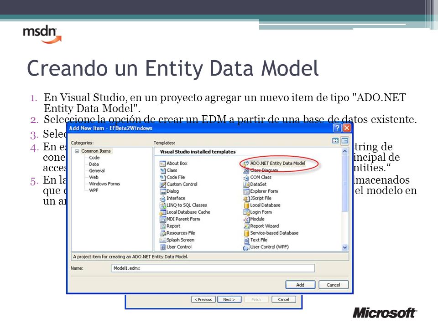This screenshot has height=328, width=438.
Task: Select the Data category
Action: [x=94, y=164]
